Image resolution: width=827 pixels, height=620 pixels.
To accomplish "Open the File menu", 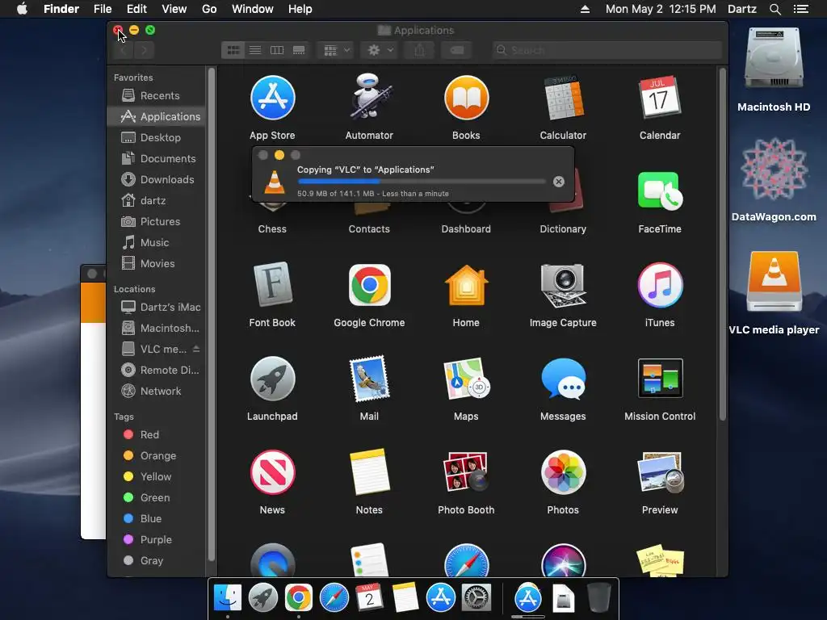I will coord(103,9).
